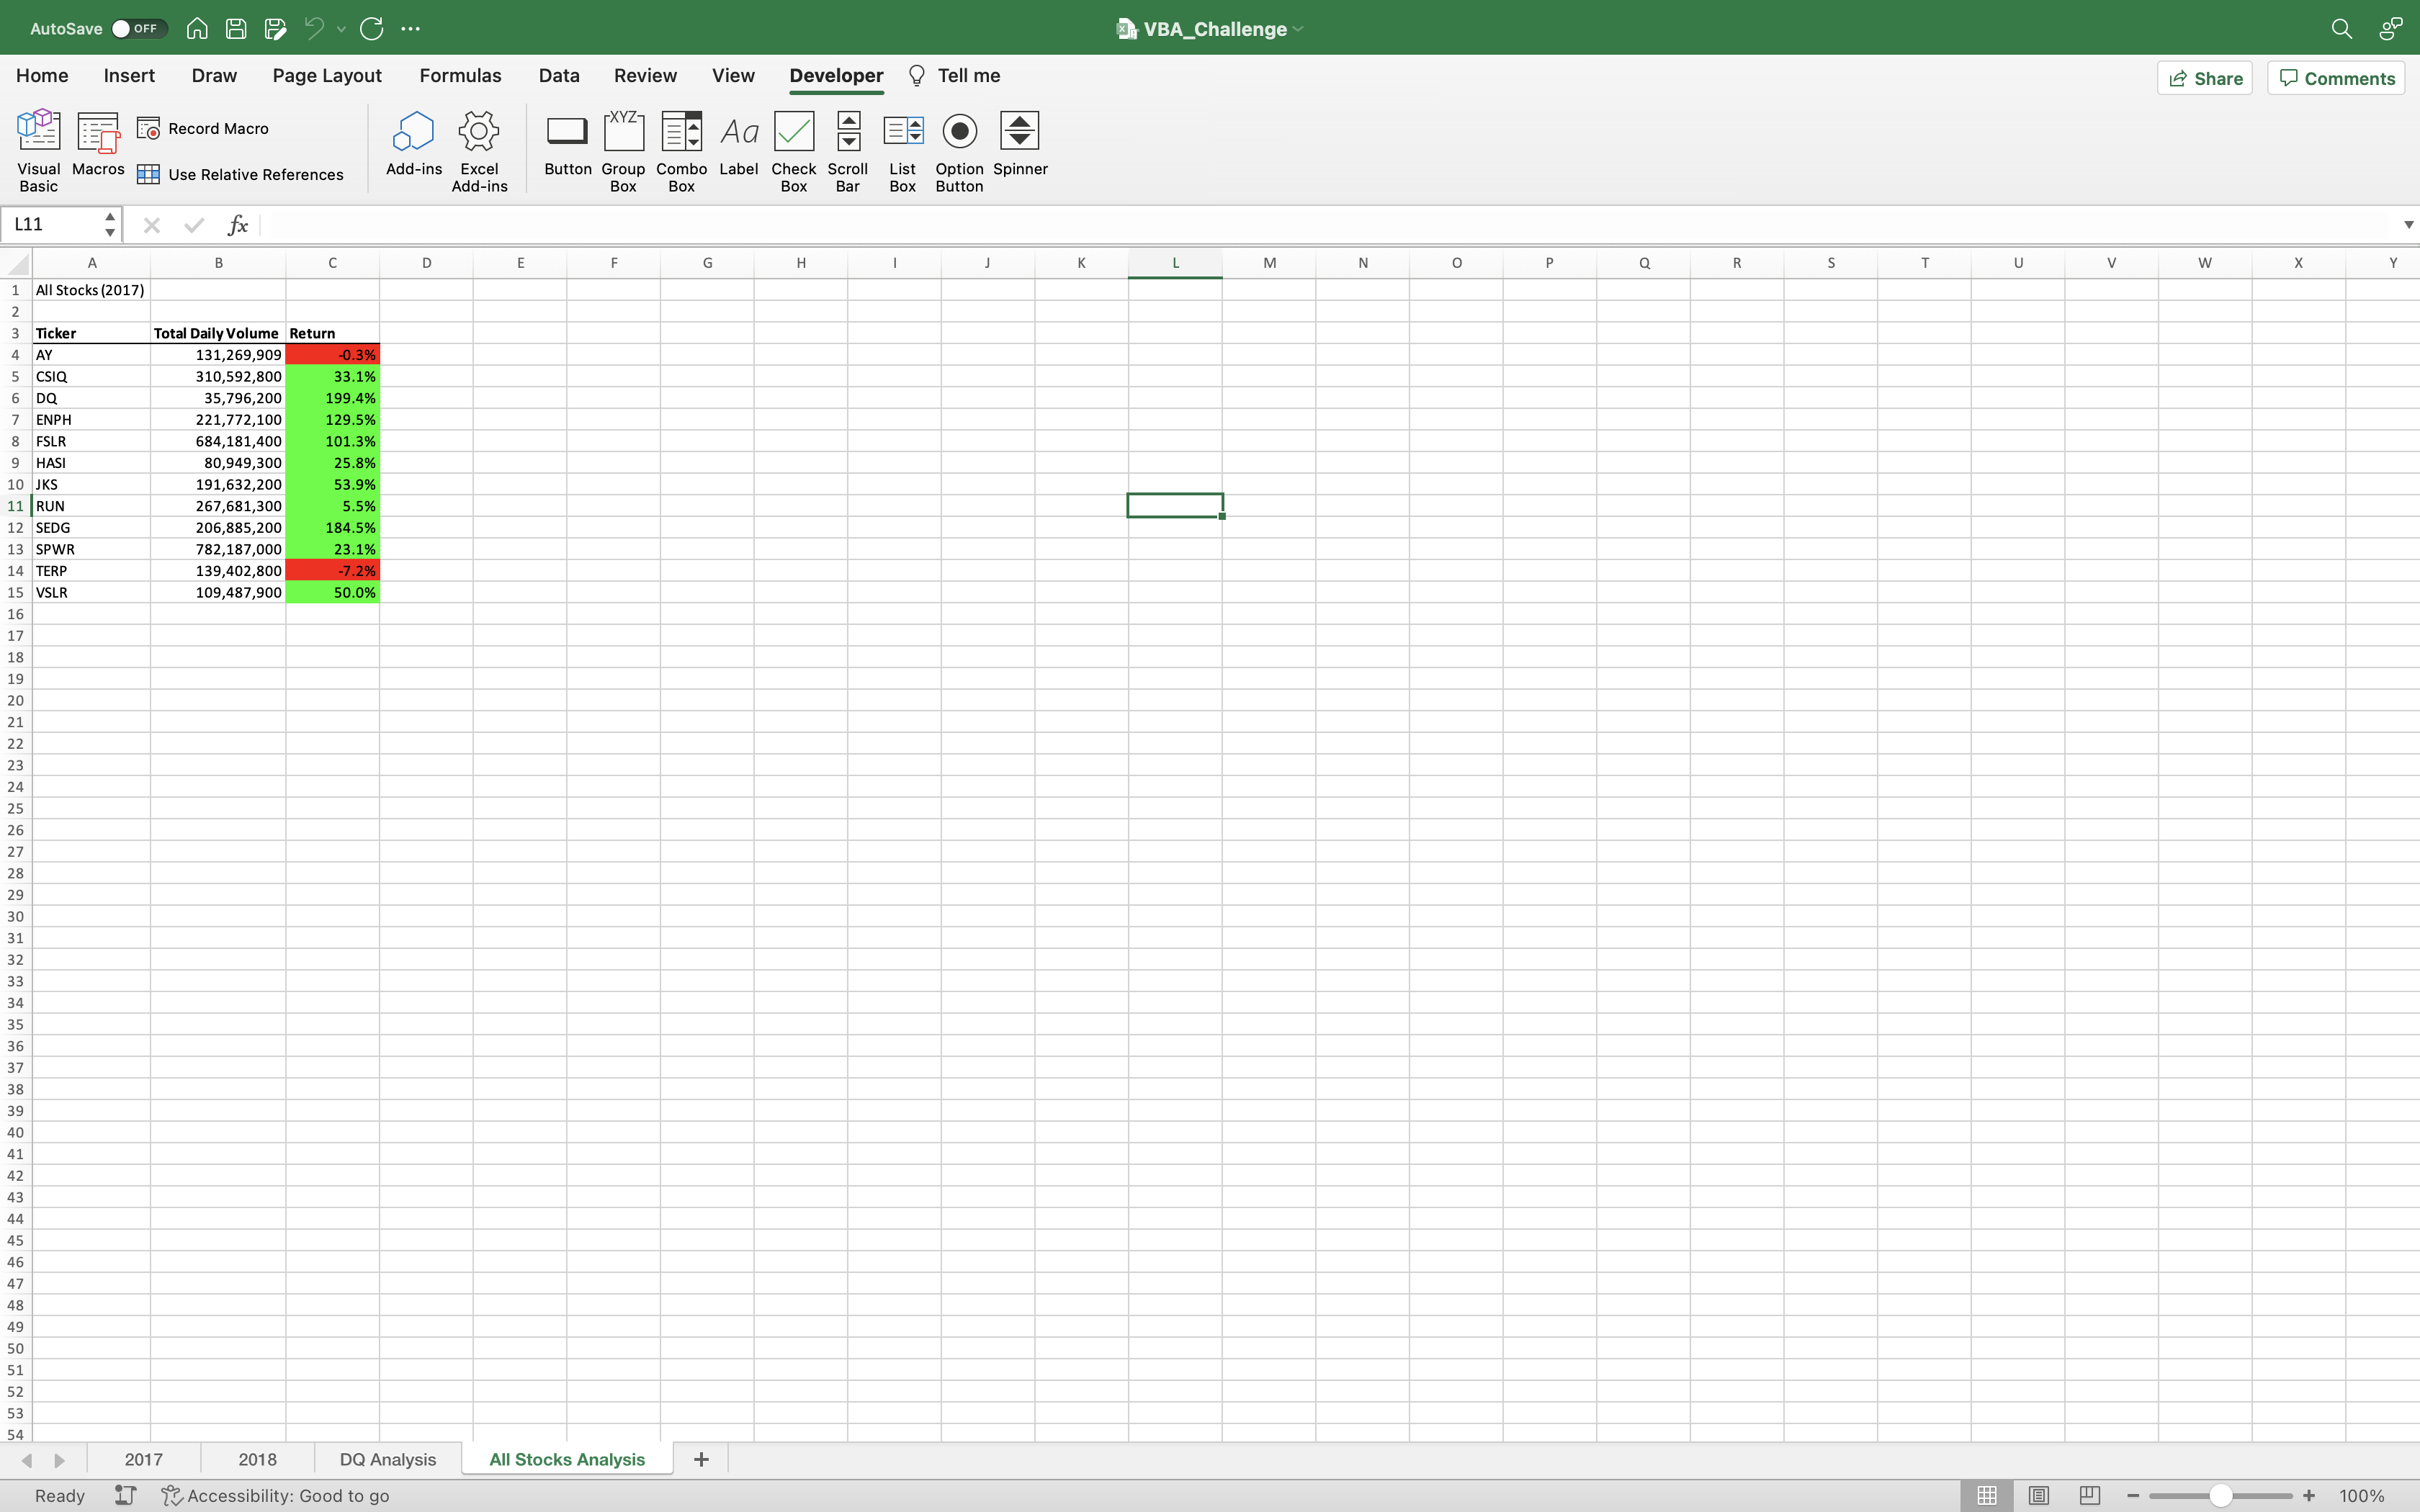The height and width of the screenshot is (1512, 2420).
Task: Switch to the Formulas ribbon tab
Action: 460,75
